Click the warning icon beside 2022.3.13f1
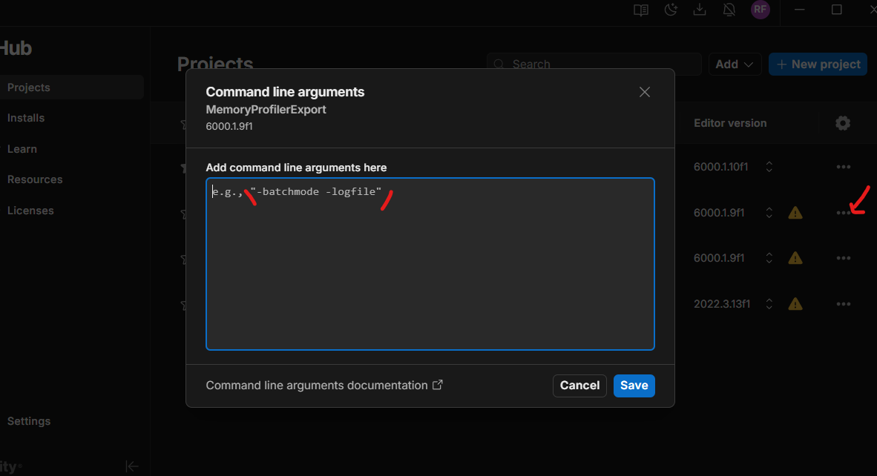877x476 pixels. [x=795, y=304]
